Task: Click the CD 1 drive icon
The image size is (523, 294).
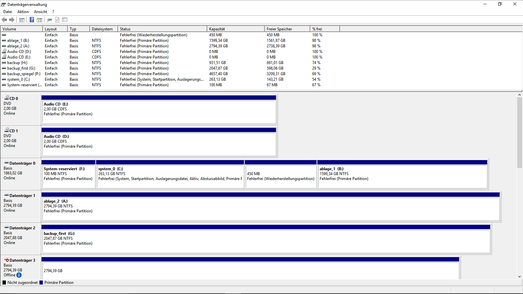Action: click(7, 130)
